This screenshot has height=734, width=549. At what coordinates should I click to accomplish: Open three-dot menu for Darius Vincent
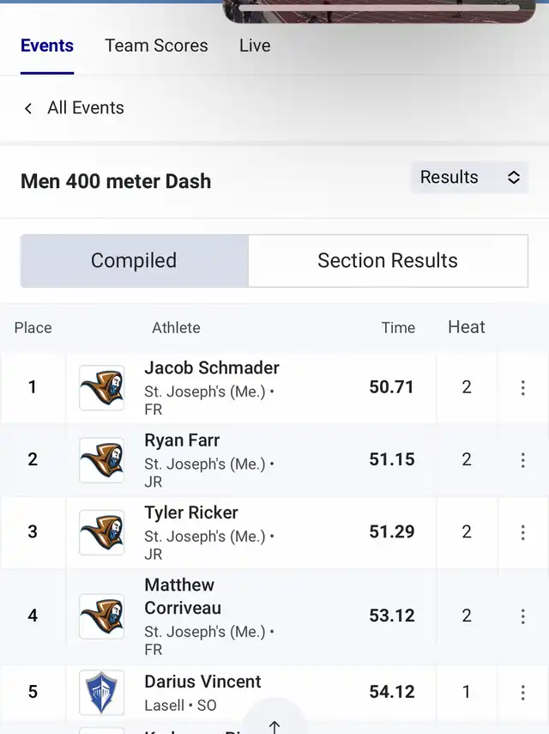click(522, 692)
